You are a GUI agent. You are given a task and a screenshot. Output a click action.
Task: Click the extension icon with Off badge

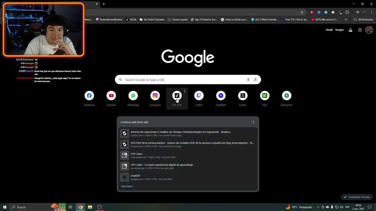(x=340, y=12)
